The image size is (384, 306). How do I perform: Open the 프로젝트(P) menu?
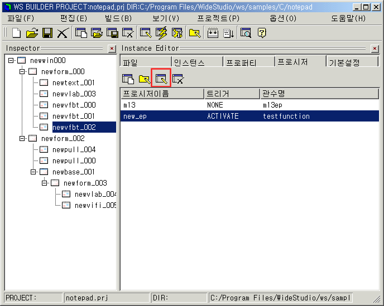pos(218,18)
